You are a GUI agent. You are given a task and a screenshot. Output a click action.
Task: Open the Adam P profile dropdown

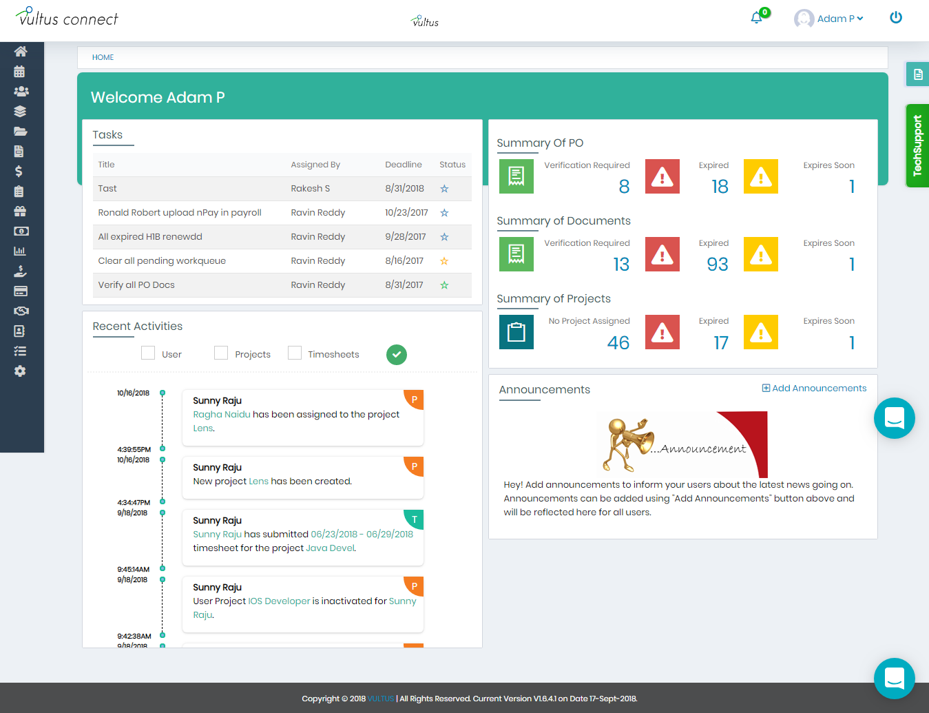point(829,18)
